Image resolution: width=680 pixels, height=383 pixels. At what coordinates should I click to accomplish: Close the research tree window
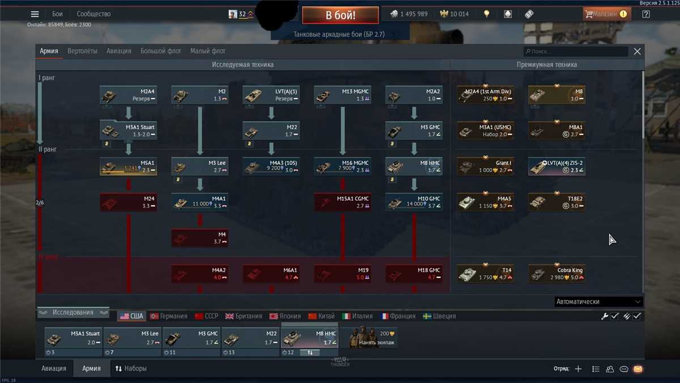pos(637,51)
